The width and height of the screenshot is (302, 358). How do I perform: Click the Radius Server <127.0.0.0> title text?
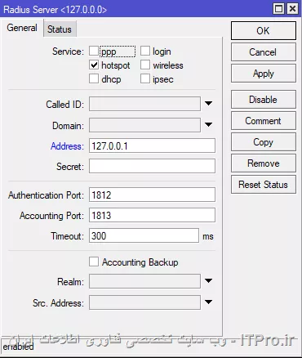pos(55,10)
